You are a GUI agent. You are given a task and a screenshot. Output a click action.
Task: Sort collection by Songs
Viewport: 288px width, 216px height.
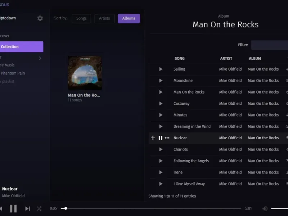pyautogui.click(x=81, y=18)
